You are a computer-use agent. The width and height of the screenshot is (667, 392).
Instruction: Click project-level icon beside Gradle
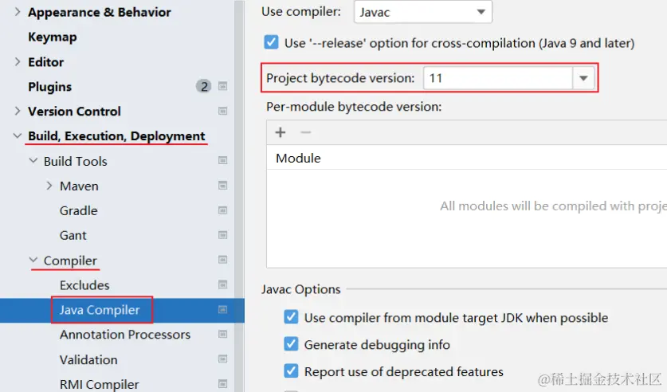(x=223, y=210)
